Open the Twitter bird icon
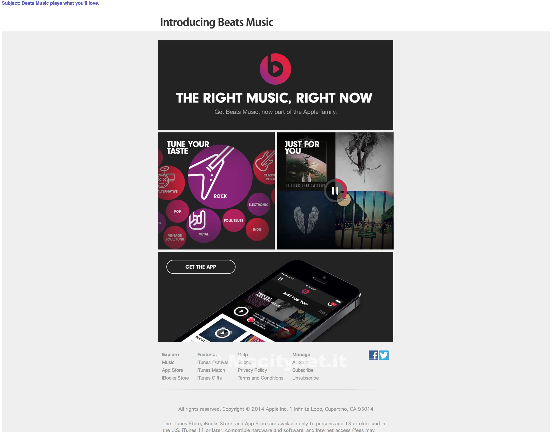 point(384,355)
